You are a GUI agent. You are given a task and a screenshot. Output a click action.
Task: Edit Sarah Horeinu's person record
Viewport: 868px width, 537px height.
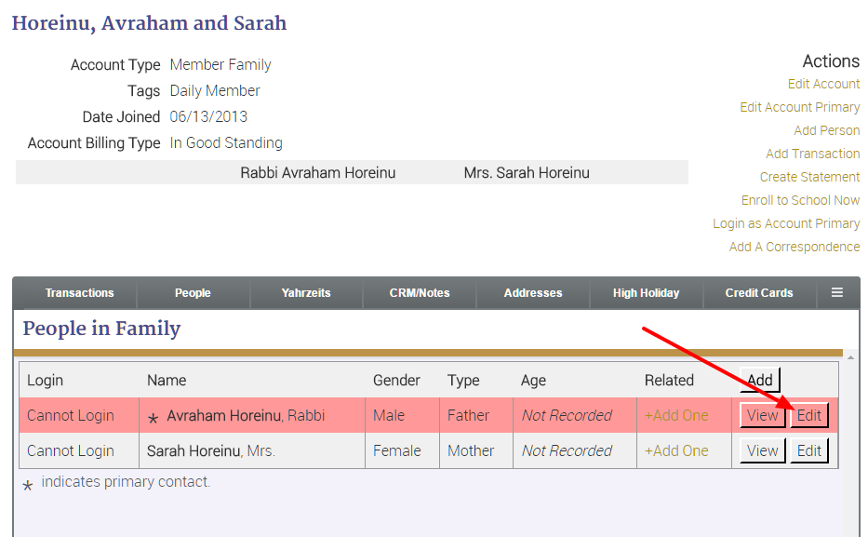(808, 450)
